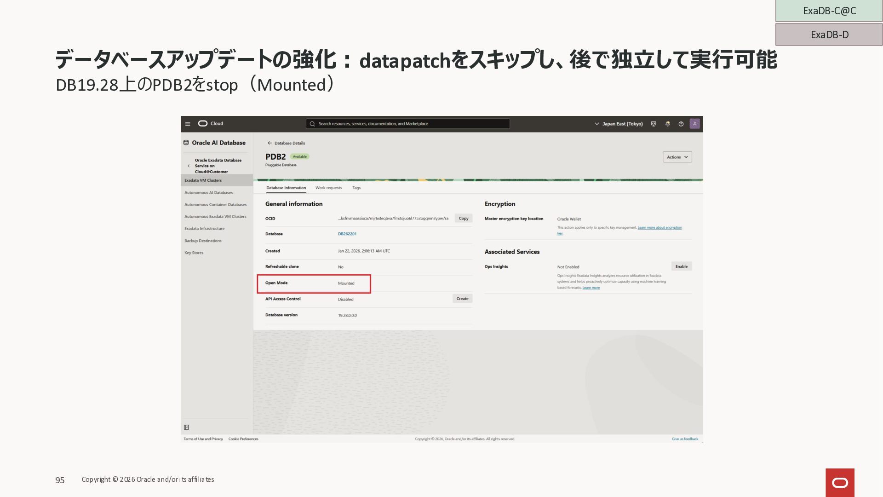This screenshot has width=883, height=497.
Task: Open the Give us feedback link
Action: 685,439
